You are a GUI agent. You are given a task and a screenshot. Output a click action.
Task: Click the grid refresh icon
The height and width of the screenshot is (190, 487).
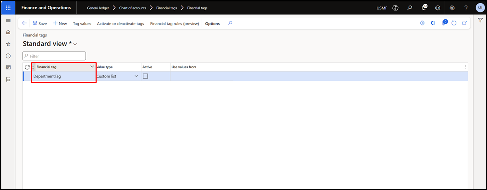27,67
